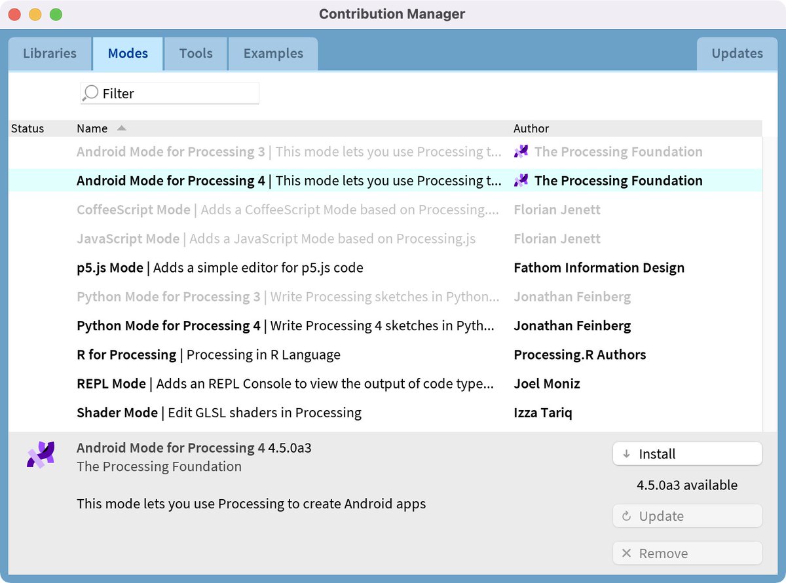Switch to the Libraries tab
Image resolution: width=786 pixels, height=583 pixels.
(50, 54)
